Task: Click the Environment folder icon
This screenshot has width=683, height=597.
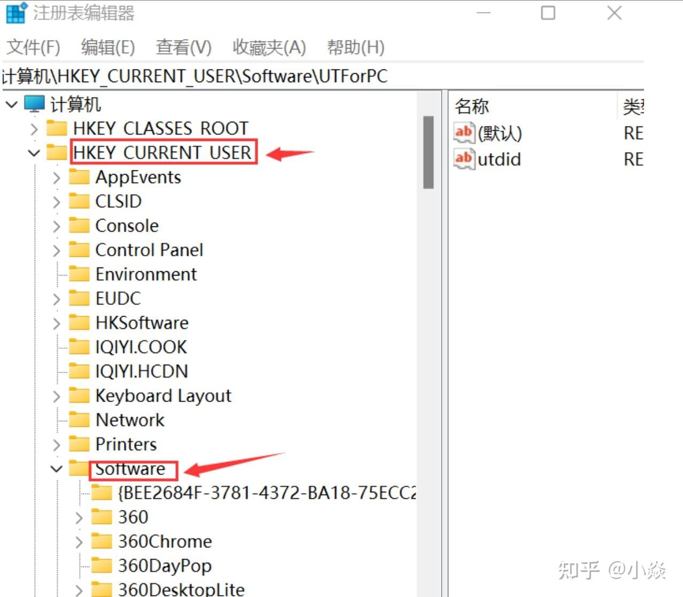Action: pyautogui.click(x=79, y=274)
